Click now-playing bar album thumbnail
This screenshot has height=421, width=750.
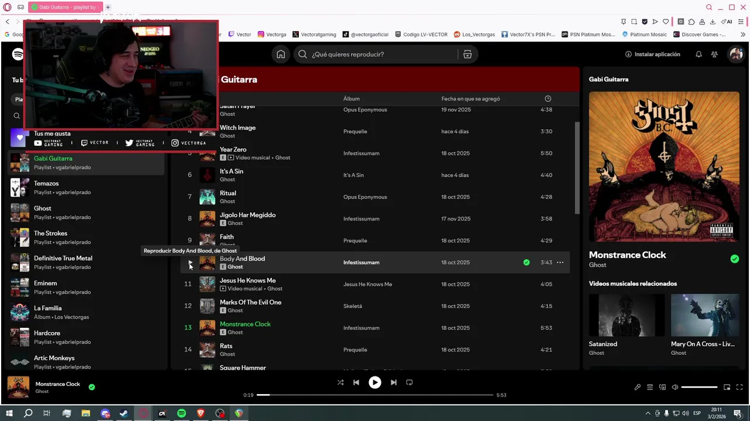pyautogui.click(x=18, y=387)
